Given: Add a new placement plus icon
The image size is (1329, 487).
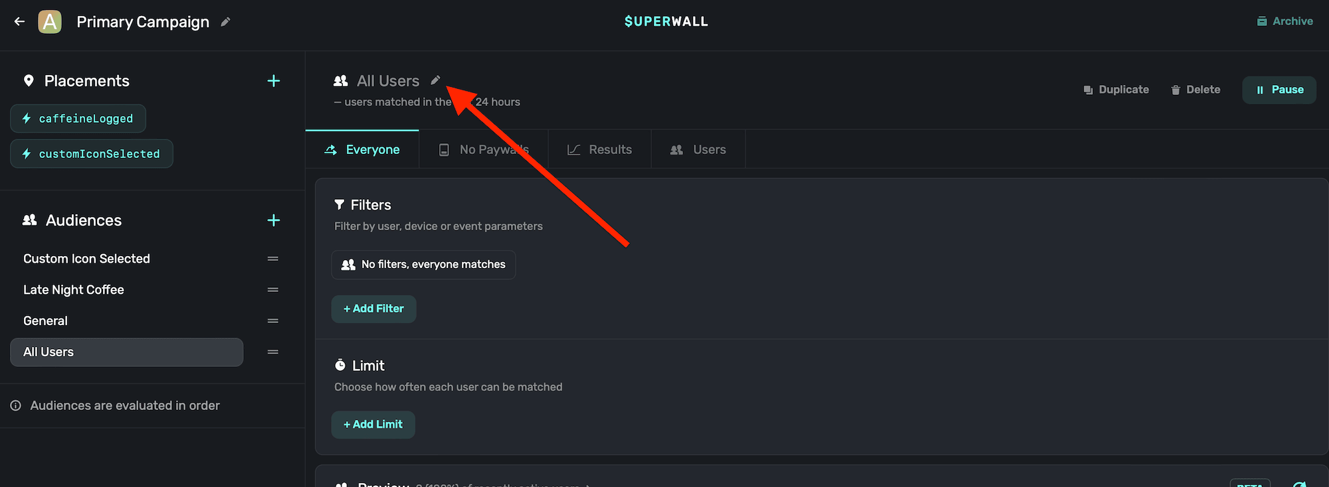Looking at the screenshot, I should (x=273, y=81).
